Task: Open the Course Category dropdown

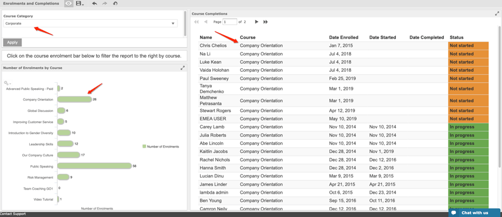Action: coord(90,23)
